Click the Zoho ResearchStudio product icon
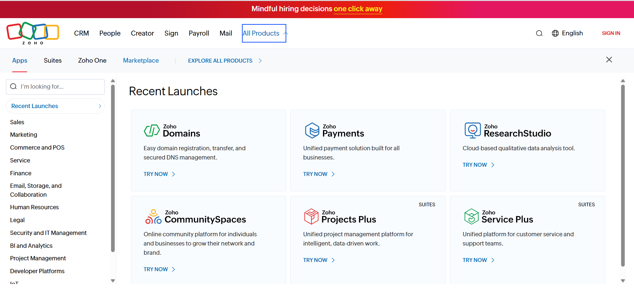 point(472,130)
